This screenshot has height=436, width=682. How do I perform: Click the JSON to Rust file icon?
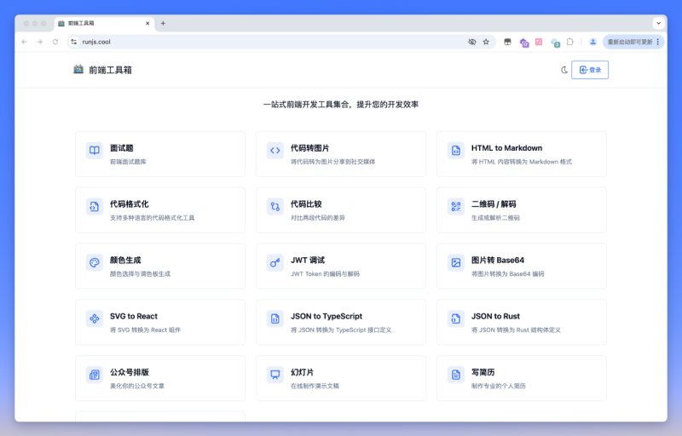click(456, 318)
